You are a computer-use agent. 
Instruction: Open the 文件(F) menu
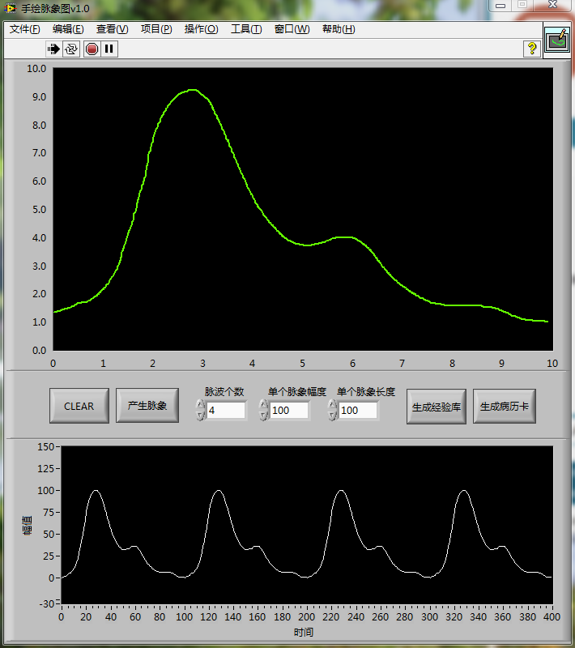pos(25,29)
